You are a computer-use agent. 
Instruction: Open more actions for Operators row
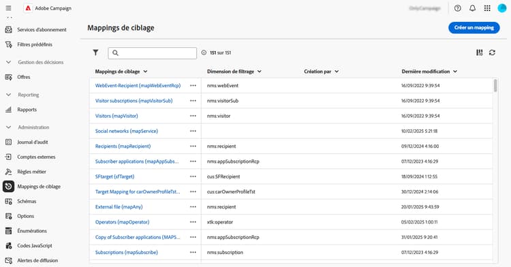coord(193,222)
